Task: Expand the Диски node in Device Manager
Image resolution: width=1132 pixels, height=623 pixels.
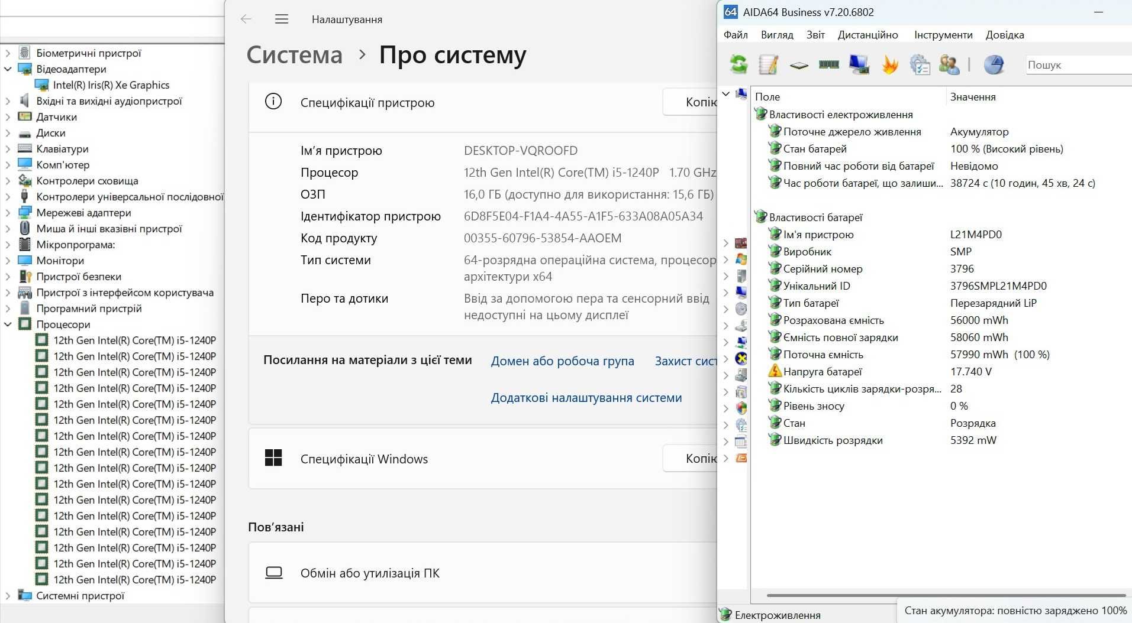Action: click(x=8, y=133)
